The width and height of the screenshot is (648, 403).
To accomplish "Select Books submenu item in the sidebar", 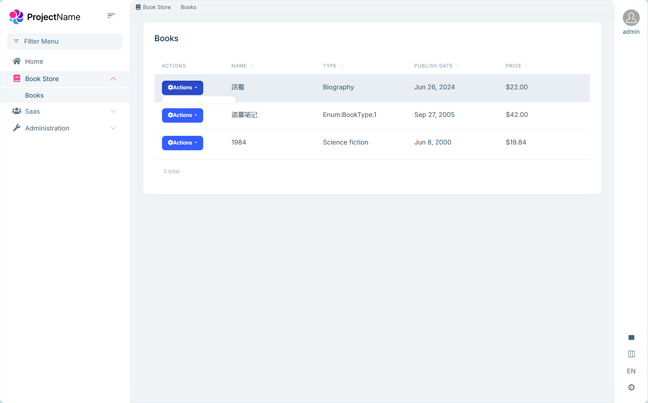I will (x=35, y=95).
